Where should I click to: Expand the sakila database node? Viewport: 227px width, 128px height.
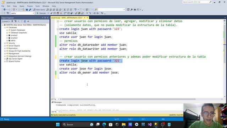click(7, 41)
